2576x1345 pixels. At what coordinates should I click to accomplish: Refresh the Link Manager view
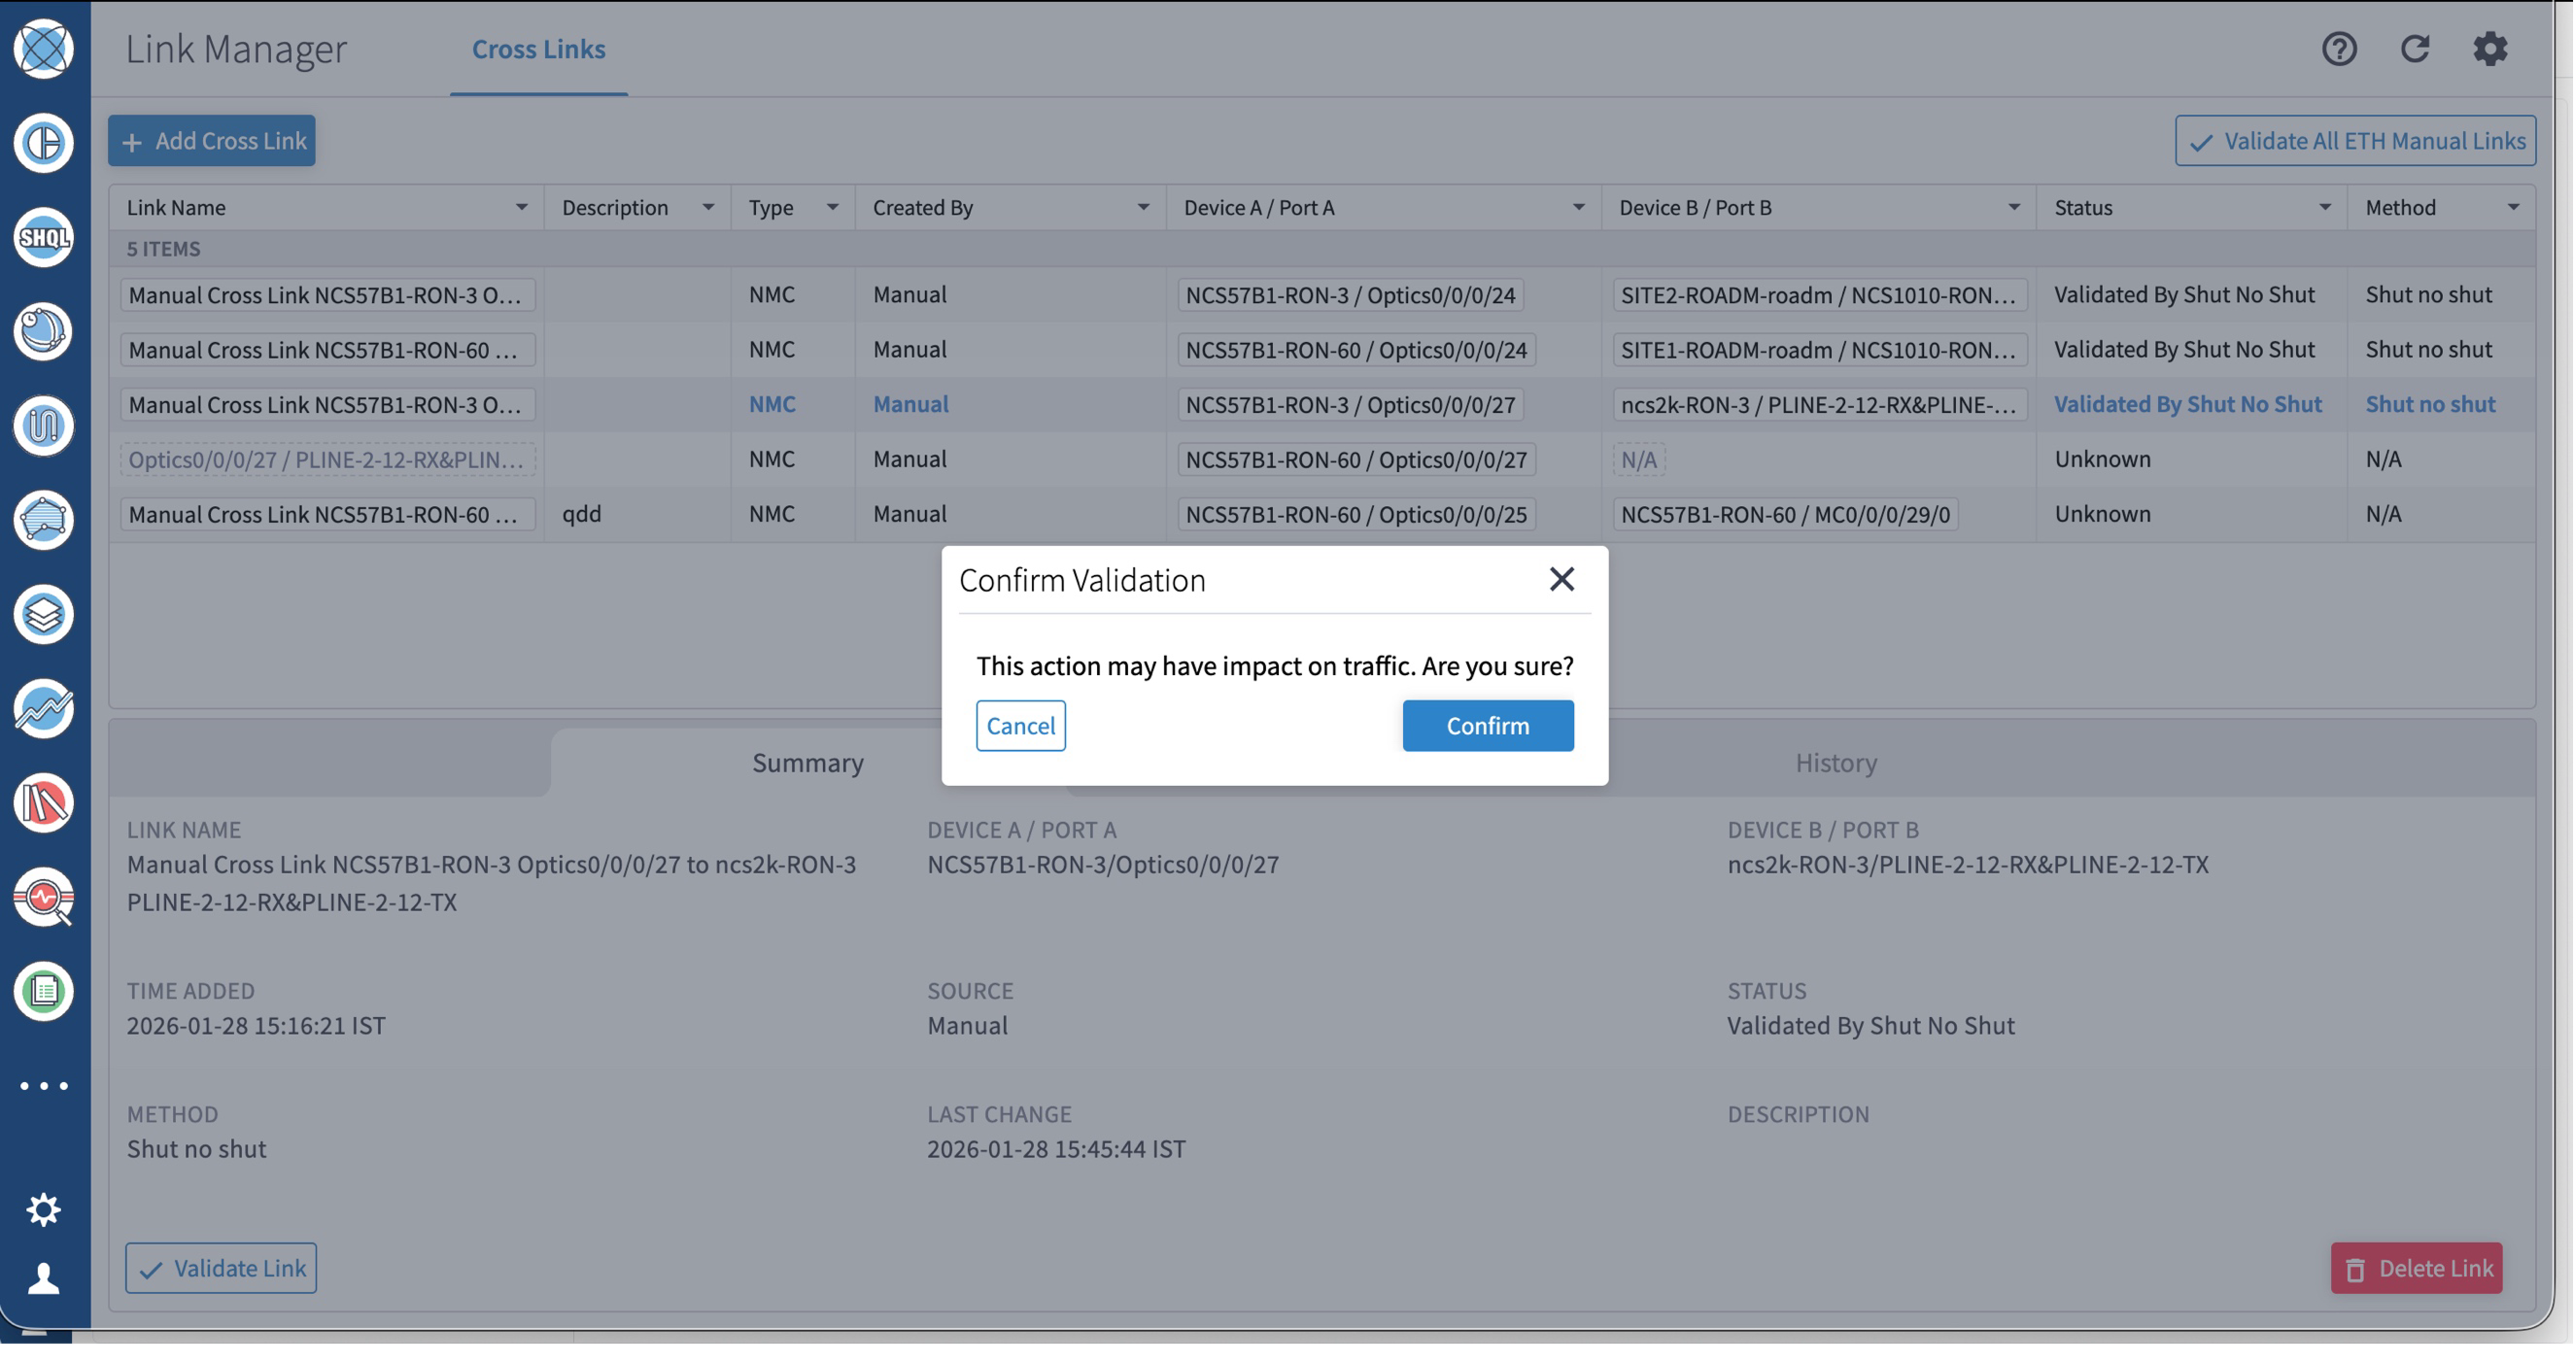[2415, 49]
